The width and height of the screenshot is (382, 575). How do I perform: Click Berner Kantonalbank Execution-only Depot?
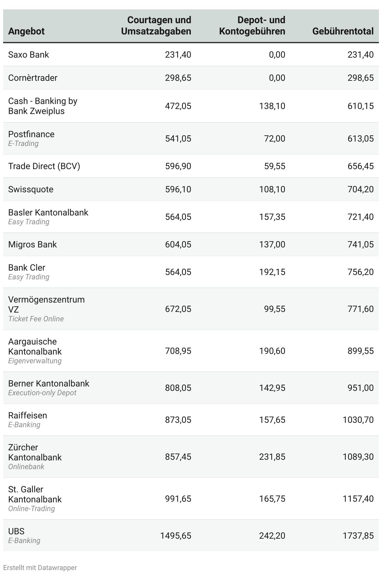point(49,387)
